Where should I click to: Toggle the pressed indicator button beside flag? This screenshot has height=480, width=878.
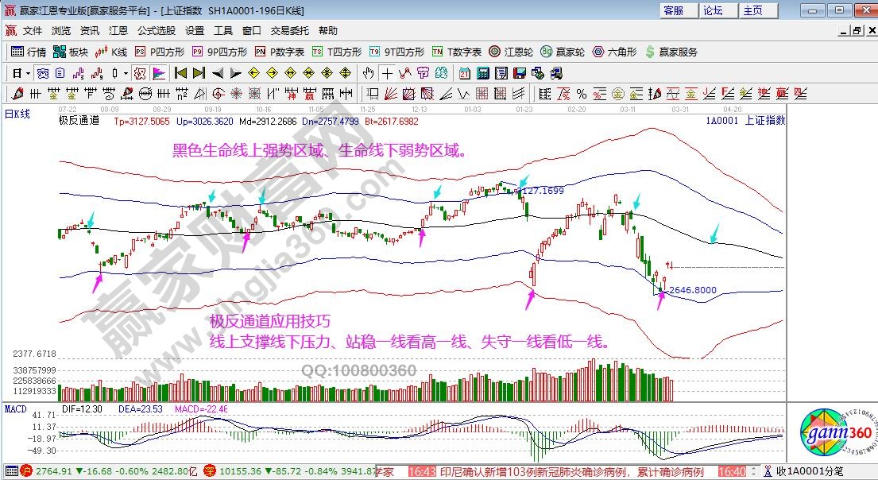click(x=140, y=73)
